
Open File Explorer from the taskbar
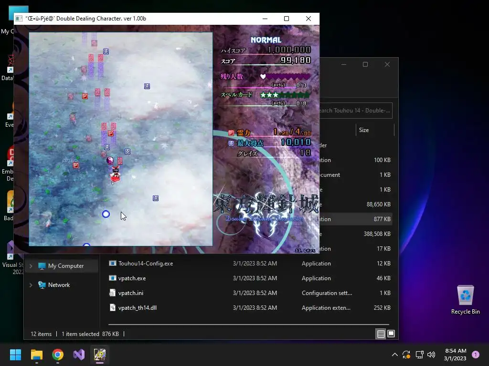pyautogui.click(x=36, y=355)
